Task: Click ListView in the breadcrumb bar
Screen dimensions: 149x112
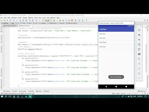Action: click(x=5, y=23)
